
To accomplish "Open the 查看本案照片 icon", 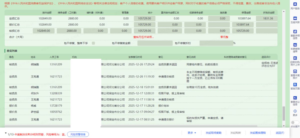I will click(x=295, y=71).
